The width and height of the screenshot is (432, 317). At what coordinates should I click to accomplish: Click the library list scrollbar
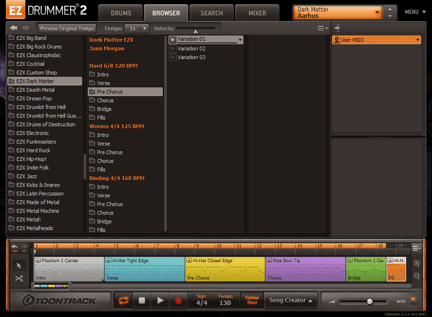[x=84, y=167]
